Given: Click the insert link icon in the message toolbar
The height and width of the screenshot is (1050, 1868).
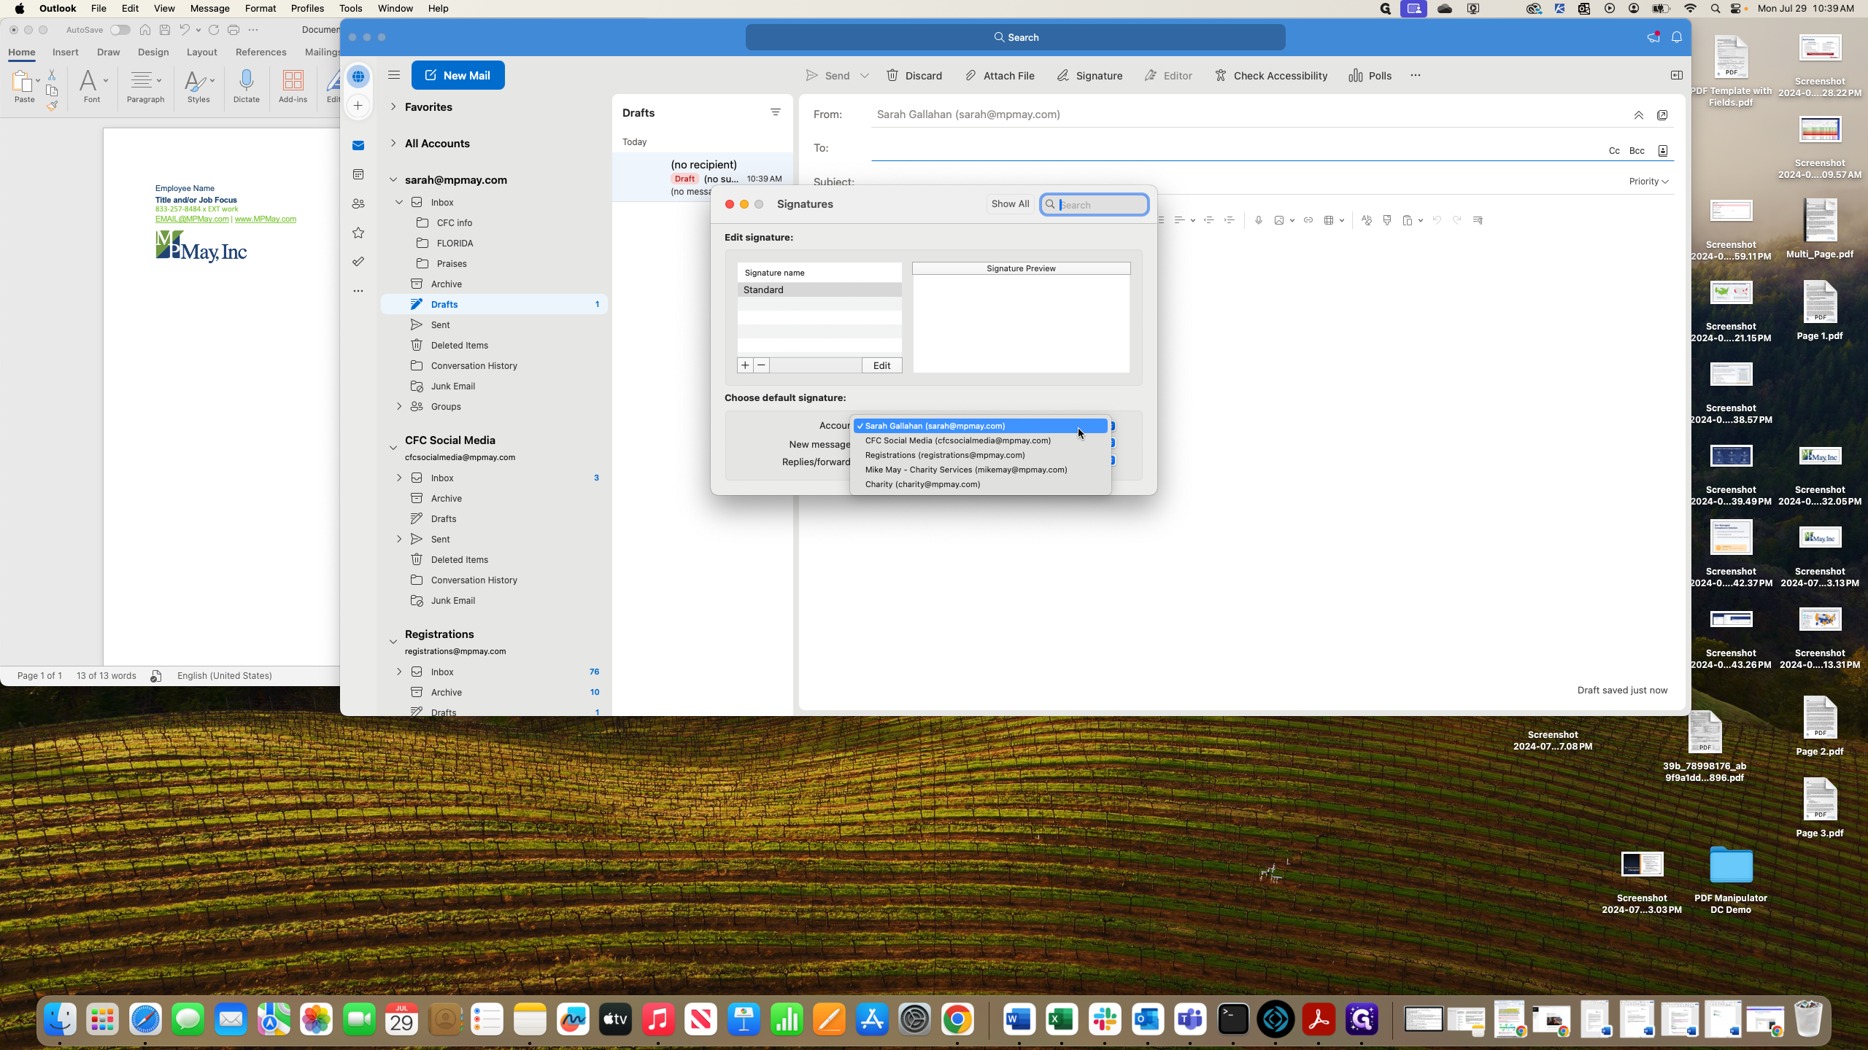Looking at the screenshot, I should (1308, 220).
